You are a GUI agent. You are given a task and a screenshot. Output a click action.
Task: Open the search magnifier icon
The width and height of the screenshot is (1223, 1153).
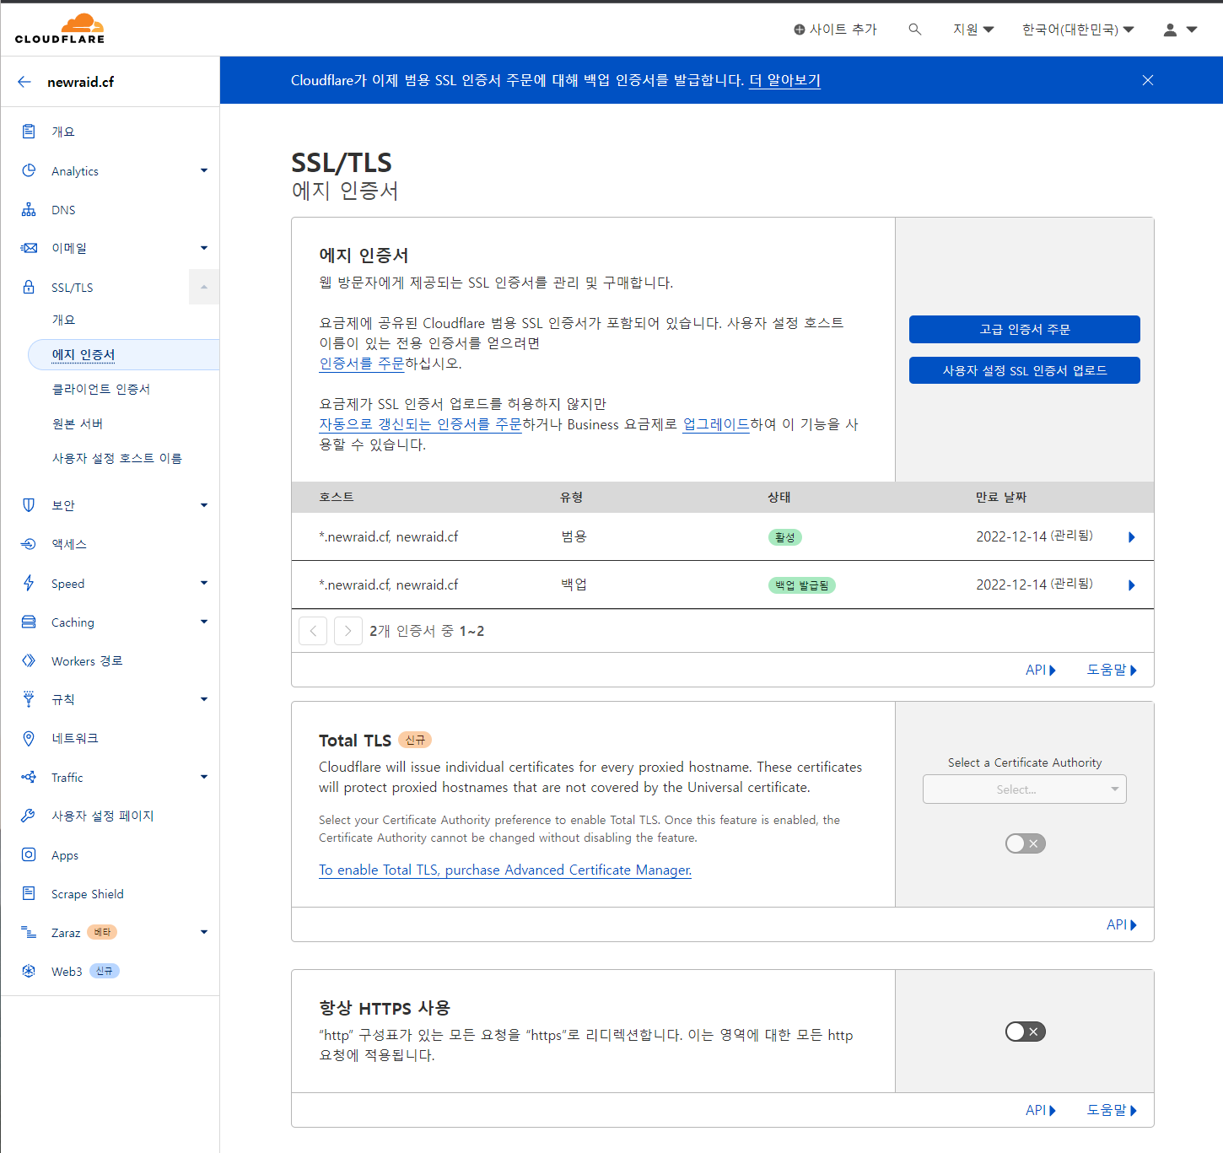914,30
